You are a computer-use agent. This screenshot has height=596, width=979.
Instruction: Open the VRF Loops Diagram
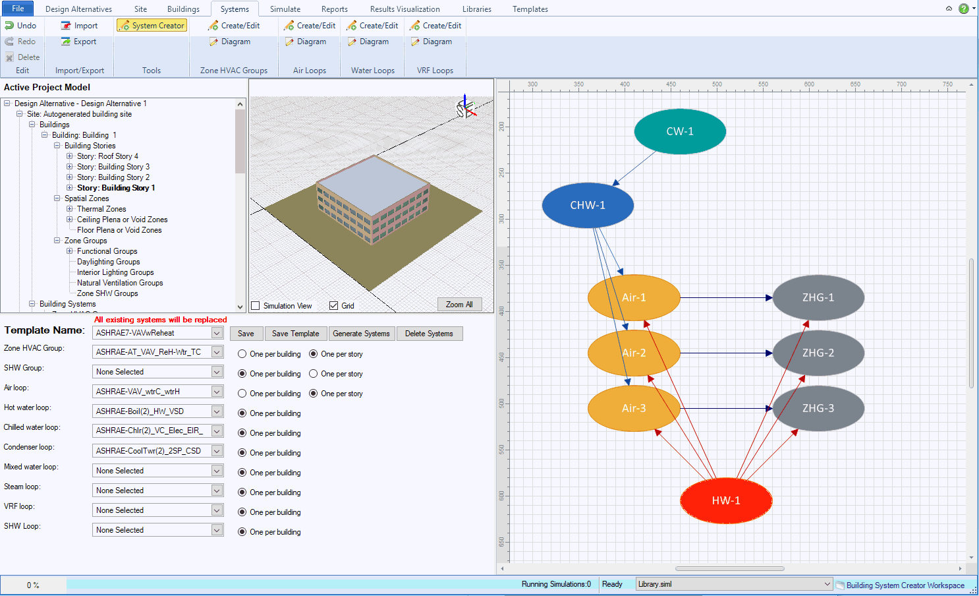[432, 42]
